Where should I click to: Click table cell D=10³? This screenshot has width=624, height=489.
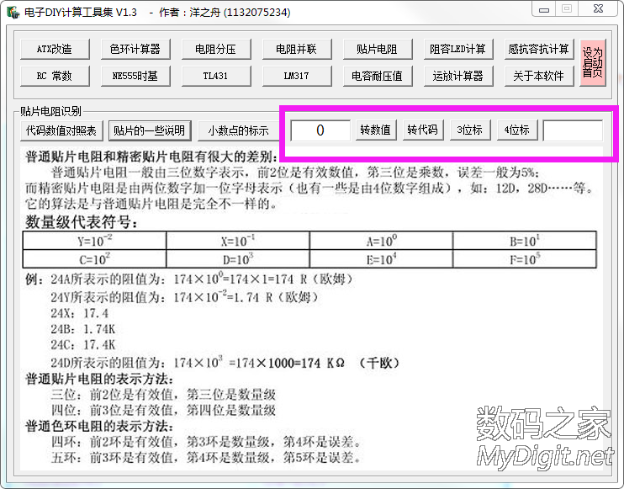[238, 259]
